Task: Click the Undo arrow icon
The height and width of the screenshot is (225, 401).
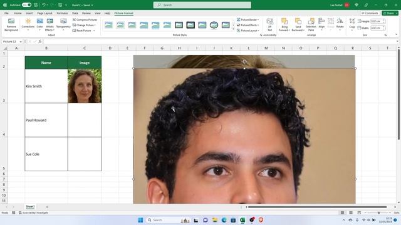Action: pyautogui.click(x=44, y=5)
